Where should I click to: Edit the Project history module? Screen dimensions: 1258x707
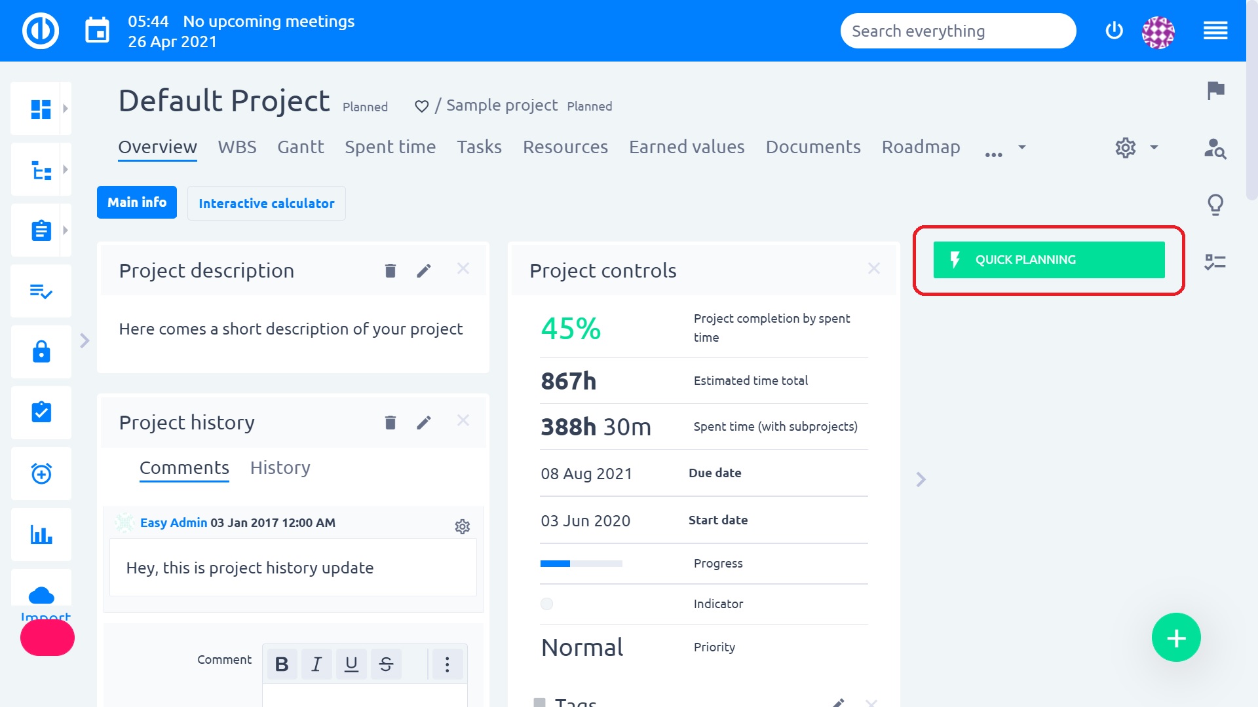[424, 422]
